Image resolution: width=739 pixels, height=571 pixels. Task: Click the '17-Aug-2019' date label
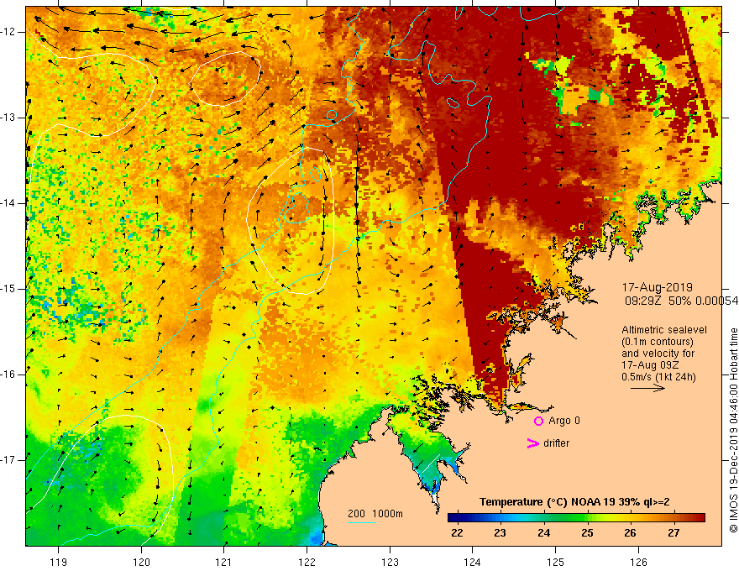pyautogui.click(x=657, y=287)
